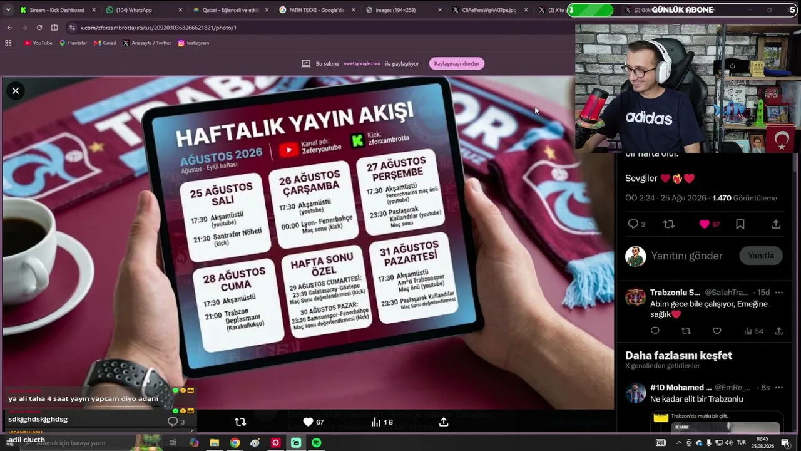The width and height of the screenshot is (801, 451).
Task: Open File Explorer from the taskbar
Action: pyautogui.click(x=215, y=443)
